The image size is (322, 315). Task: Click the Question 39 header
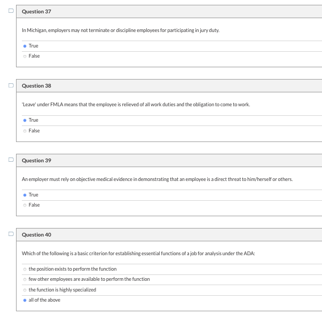(37, 160)
